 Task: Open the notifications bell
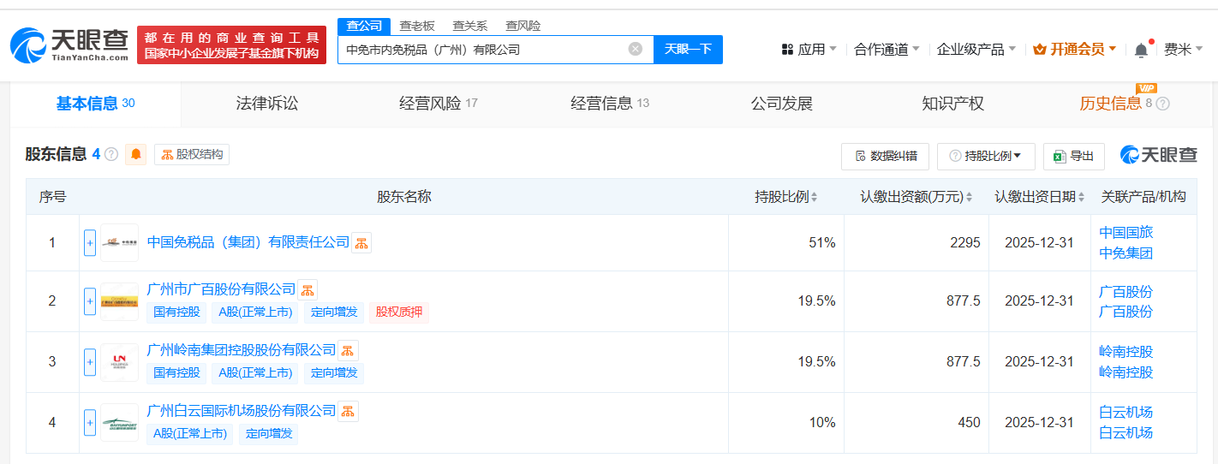(1141, 50)
